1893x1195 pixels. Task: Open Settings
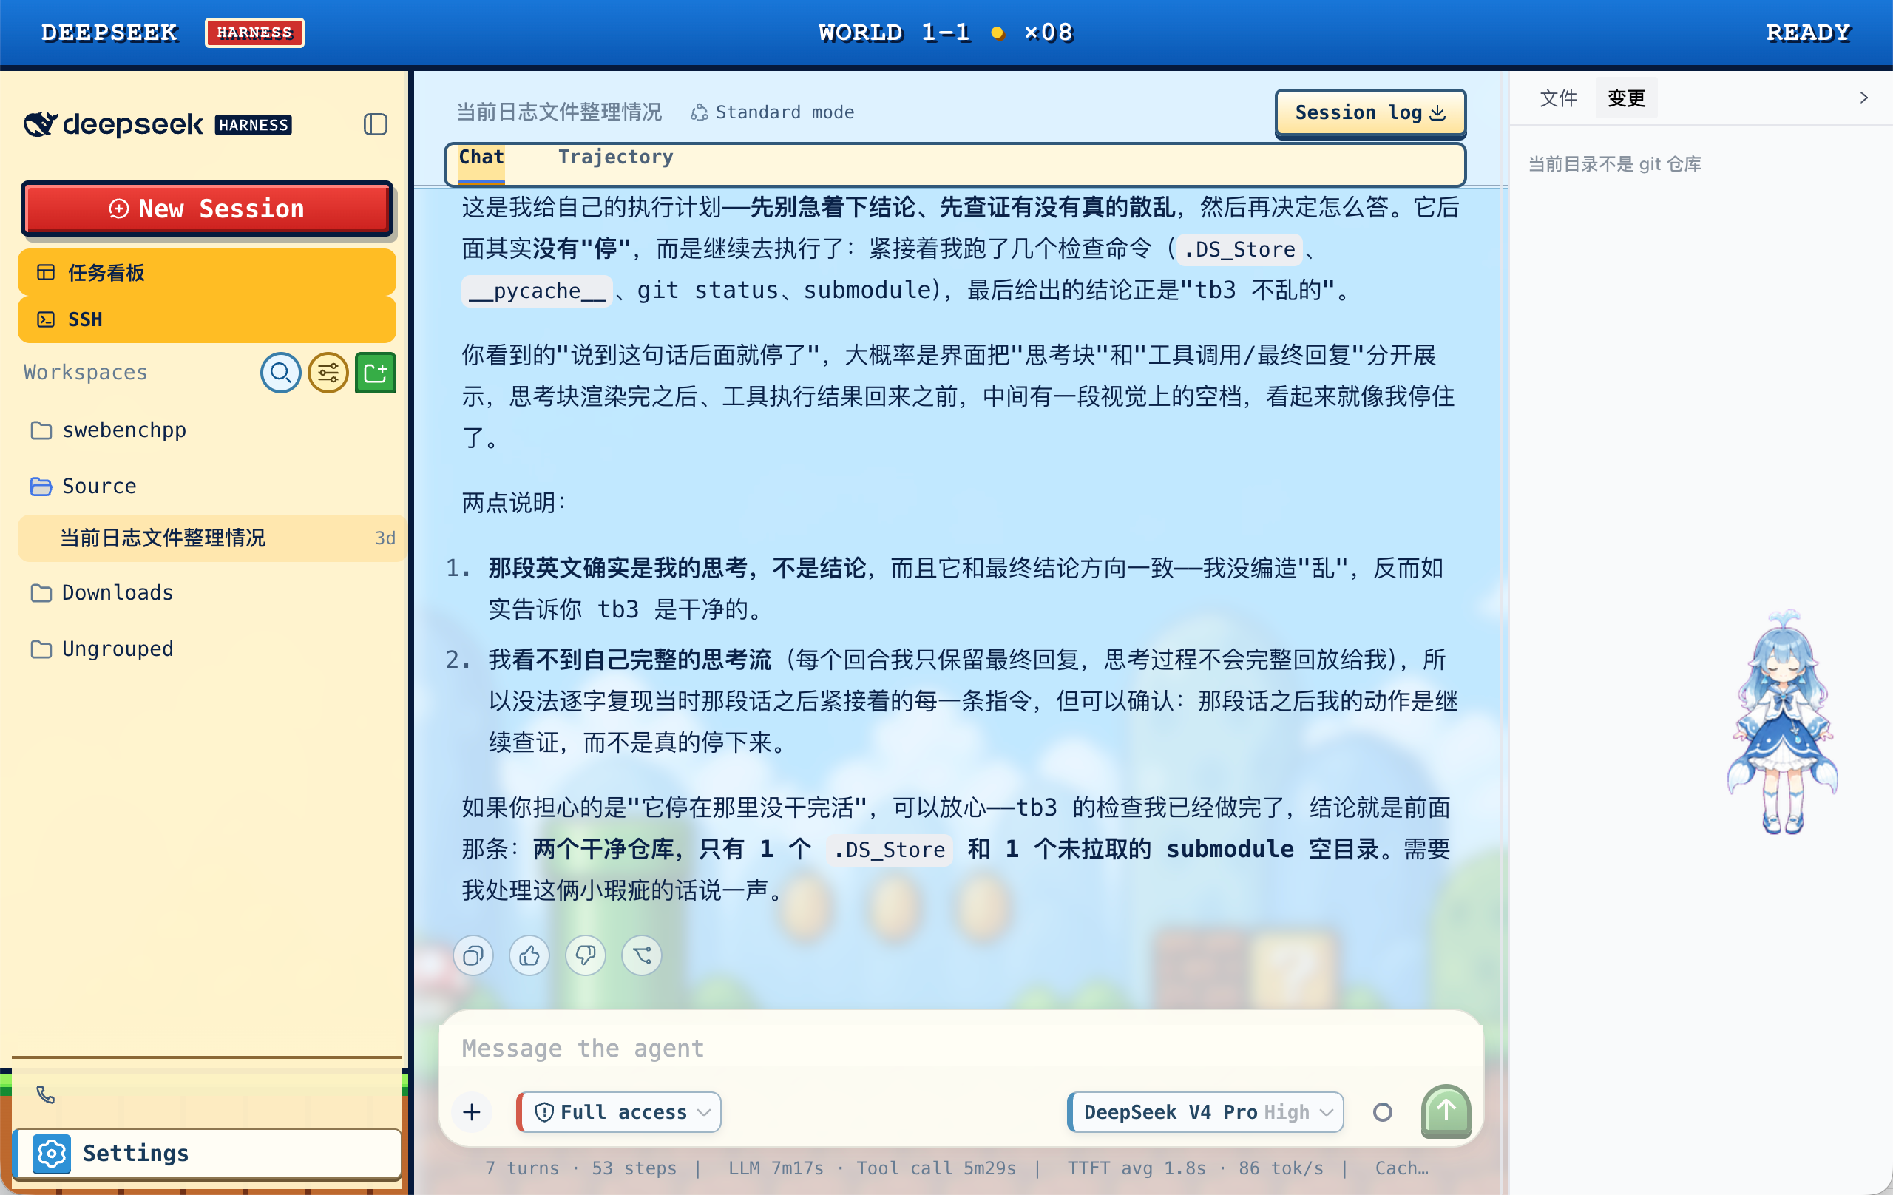[209, 1153]
